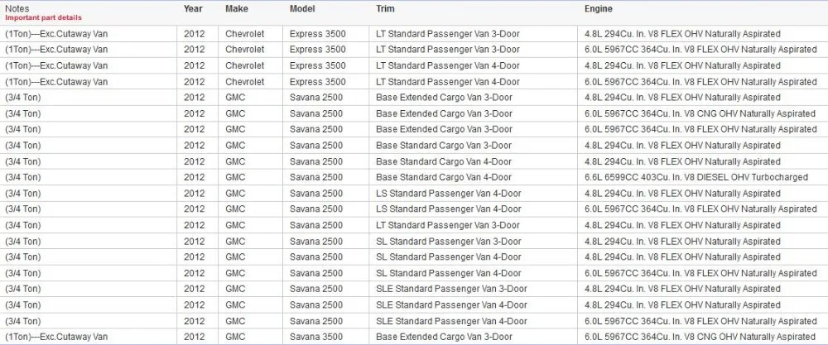Select the 6.6L V8 DIESEL Turbocharged engine cell
Image resolution: width=828 pixels, height=345 pixels.
696,177
